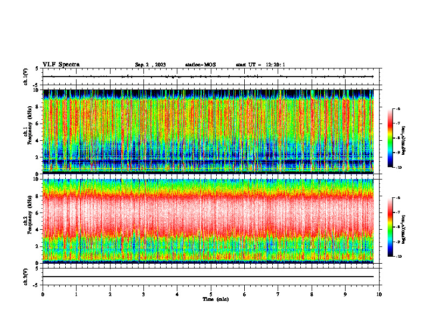Click the ch.2 frequency axis "8" tick
The height and width of the screenshot is (330, 427).
[38, 196]
